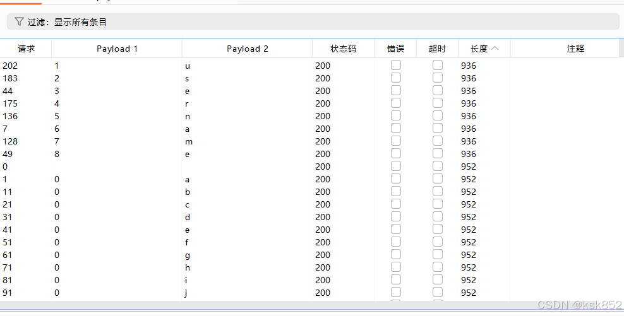The height and width of the screenshot is (316, 624).
Task: Click length 936 in request 202 row
Action: point(469,66)
